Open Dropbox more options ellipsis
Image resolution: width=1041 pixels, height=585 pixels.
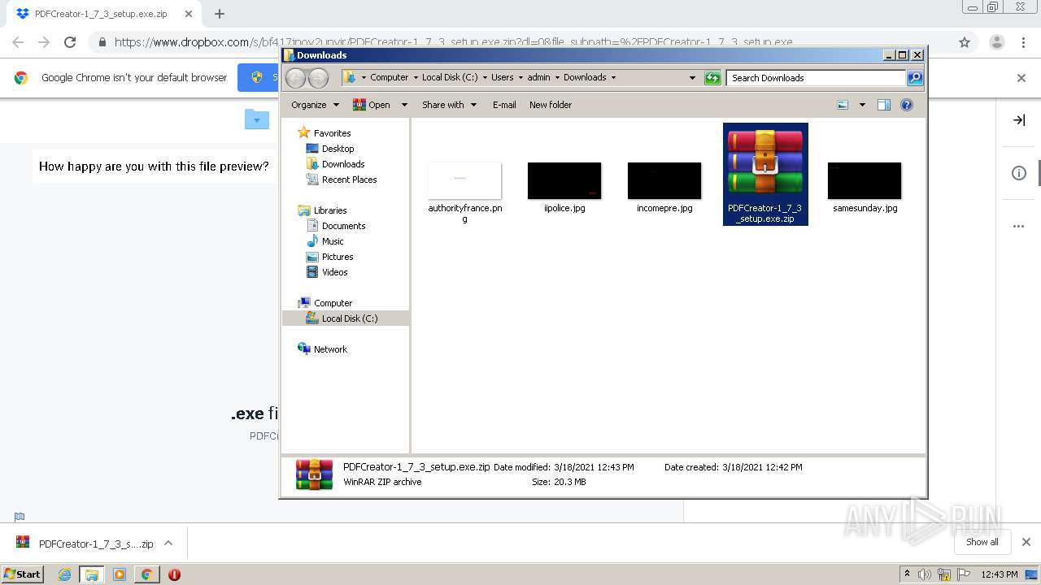click(1019, 227)
